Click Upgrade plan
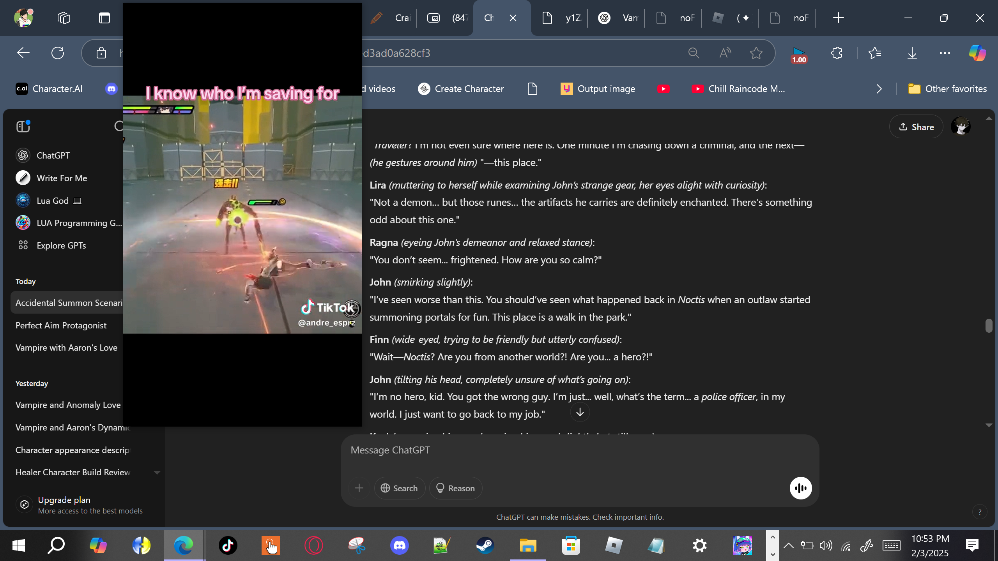Image resolution: width=998 pixels, height=561 pixels. (x=79, y=505)
